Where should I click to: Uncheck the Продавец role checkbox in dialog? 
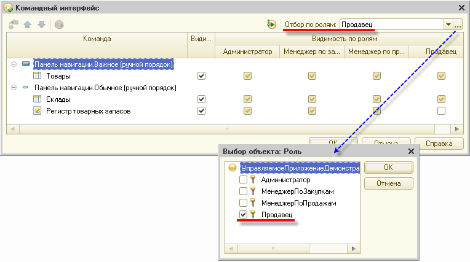tap(243, 214)
